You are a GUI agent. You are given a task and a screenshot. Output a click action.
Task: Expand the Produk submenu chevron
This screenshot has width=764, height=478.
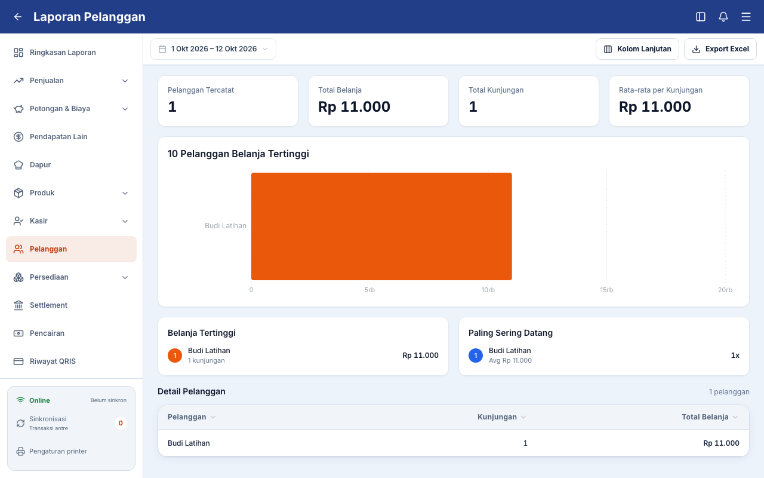pyautogui.click(x=125, y=193)
